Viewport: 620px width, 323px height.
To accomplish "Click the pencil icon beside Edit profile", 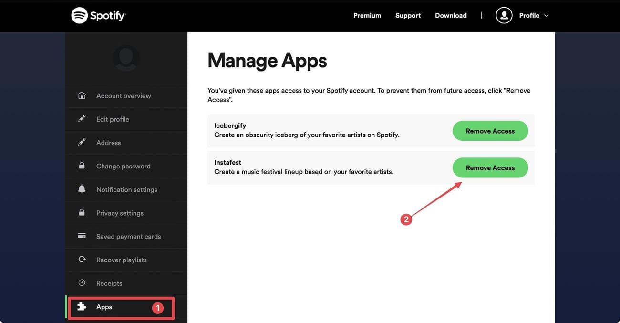I will [x=82, y=119].
